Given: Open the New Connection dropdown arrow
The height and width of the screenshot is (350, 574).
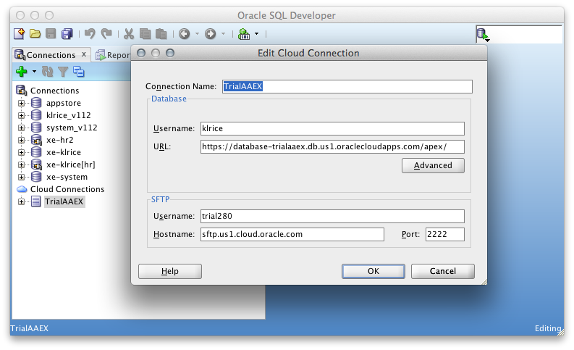Looking at the screenshot, I should point(35,72).
